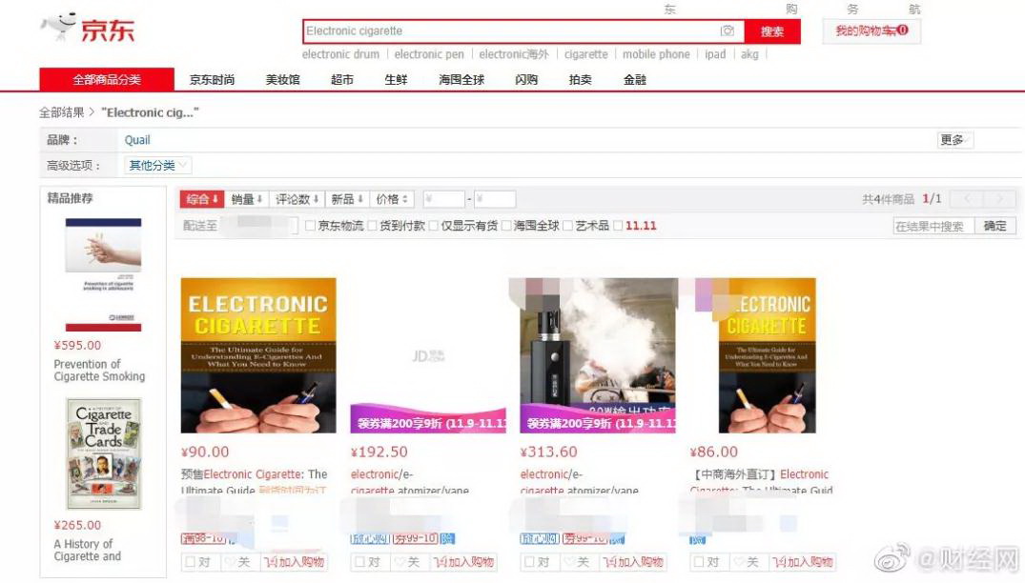Open the 全部商品分类 category menu
The width and height of the screenshot is (1025, 583).
point(107,80)
